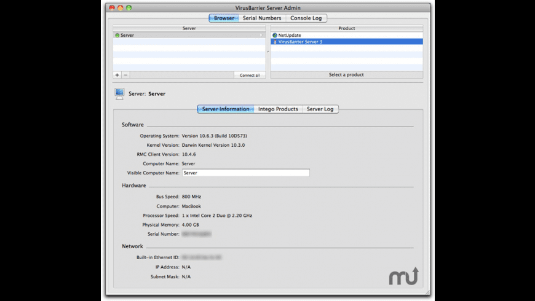Open the Serial Numbers tab
Image resolution: width=535 pixels, height=301 pixels.
click(x=262, y=18)
